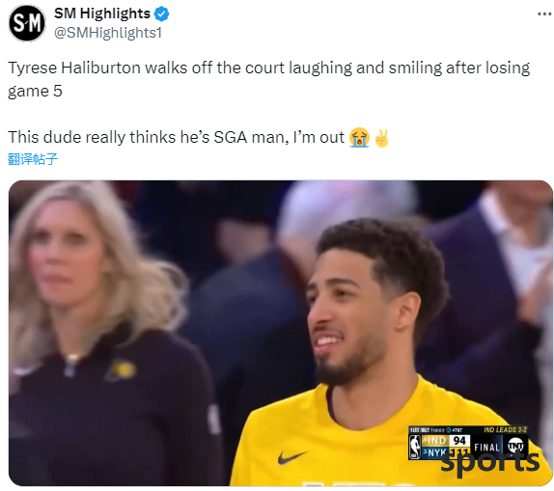Click the FINAL label in scoreboard
554x491 pixels.
click(x=487, y=448)
